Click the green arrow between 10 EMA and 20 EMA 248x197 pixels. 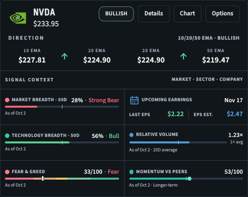(64, 56)
